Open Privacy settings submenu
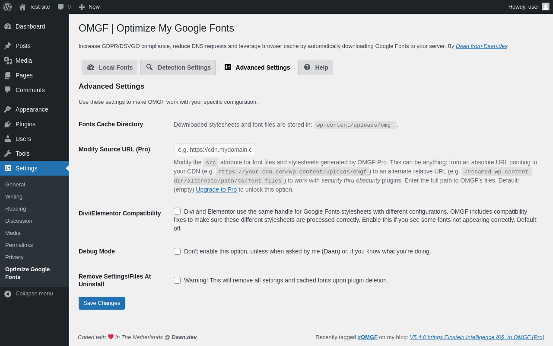The width and height of the screenshot is (553, 346). pyautogui.click(x=35, y=257)
